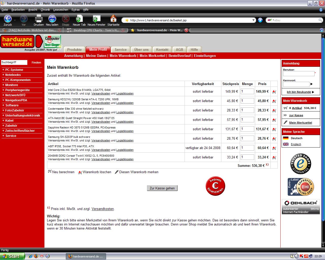The image size is (325, 260).
Task: Open the Chronik menu
Action: (45, 10)
